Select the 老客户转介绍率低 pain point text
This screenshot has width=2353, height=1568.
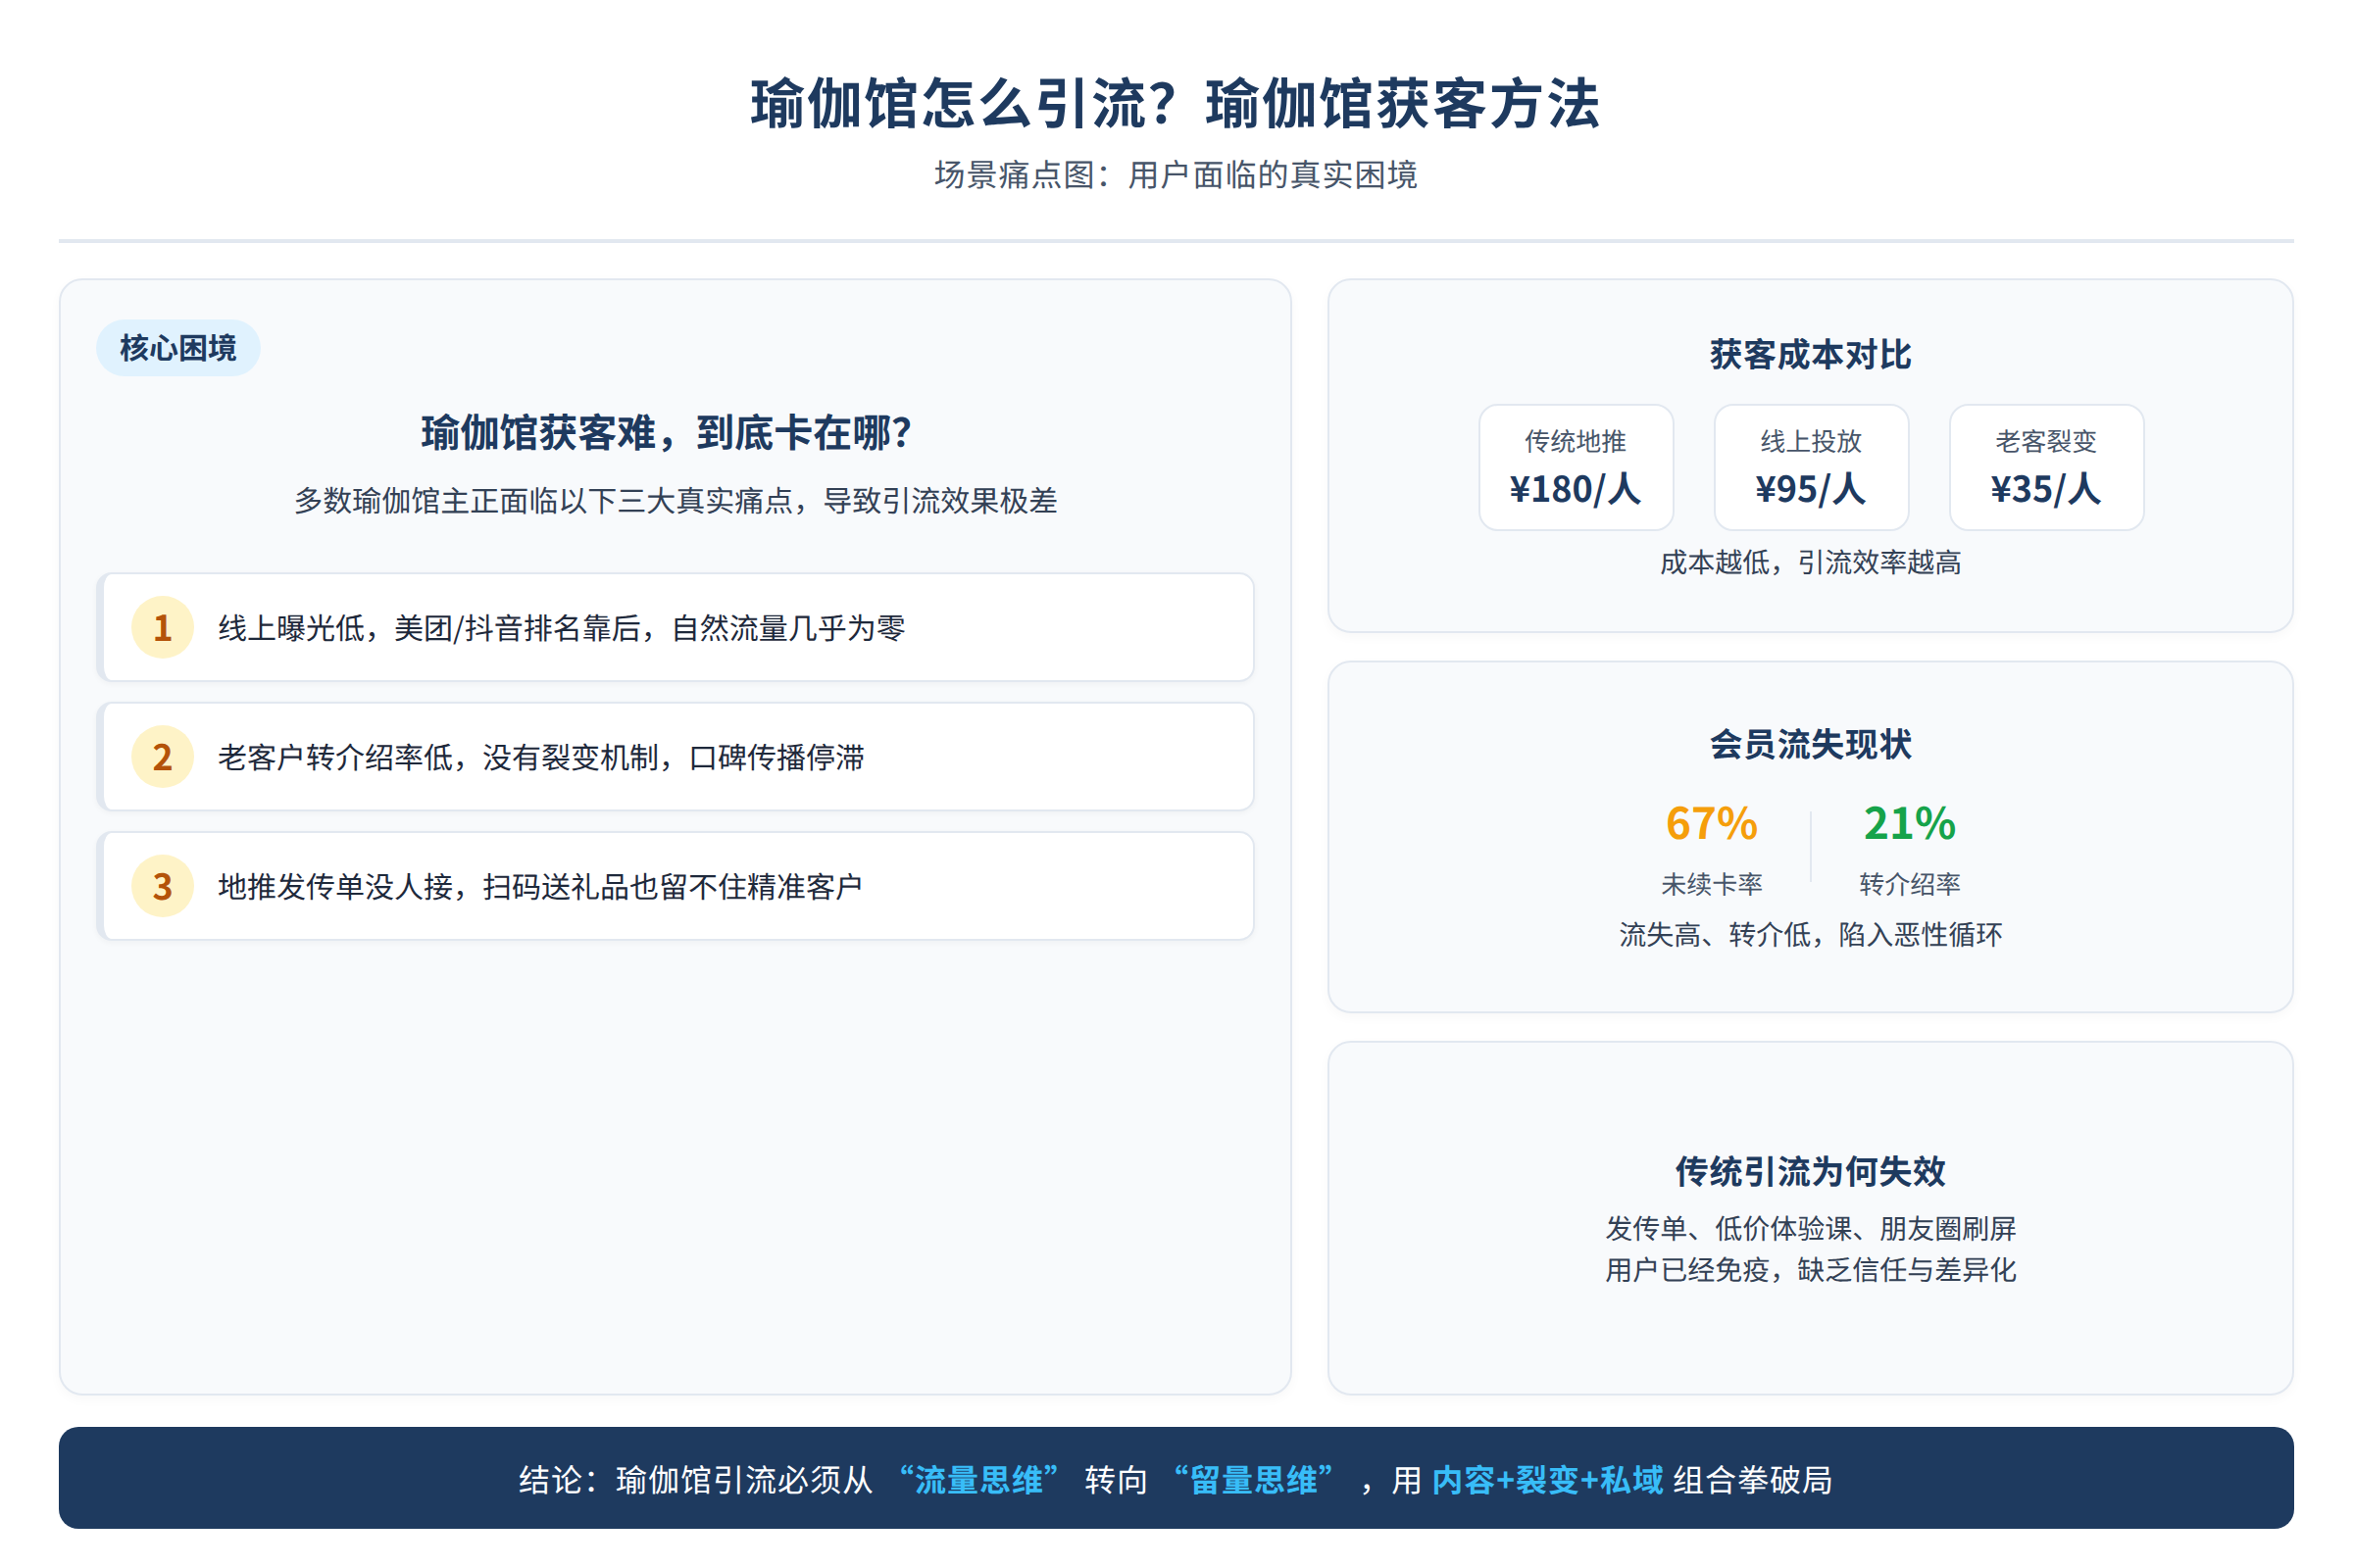click(541, 757)
